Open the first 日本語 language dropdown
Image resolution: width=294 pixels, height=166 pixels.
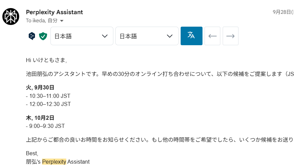[82, 36]
